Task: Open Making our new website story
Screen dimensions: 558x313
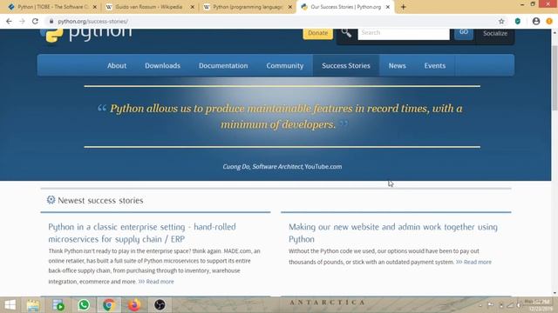Action: 393,233
